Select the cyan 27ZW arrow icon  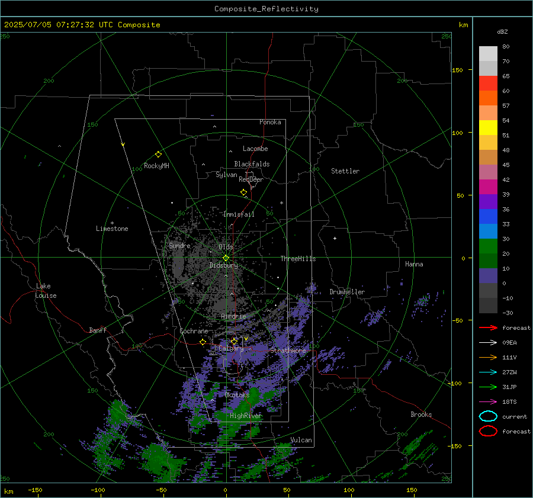[488, 372]
